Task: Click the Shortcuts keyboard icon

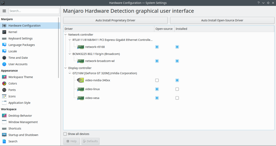Action: (4, 128)
